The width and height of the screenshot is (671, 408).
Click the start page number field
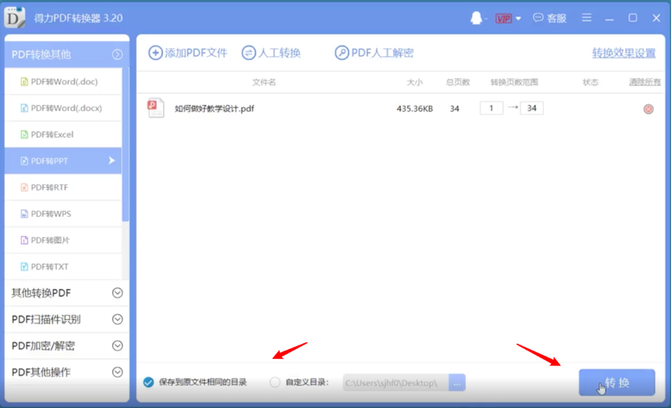(491, 108)
